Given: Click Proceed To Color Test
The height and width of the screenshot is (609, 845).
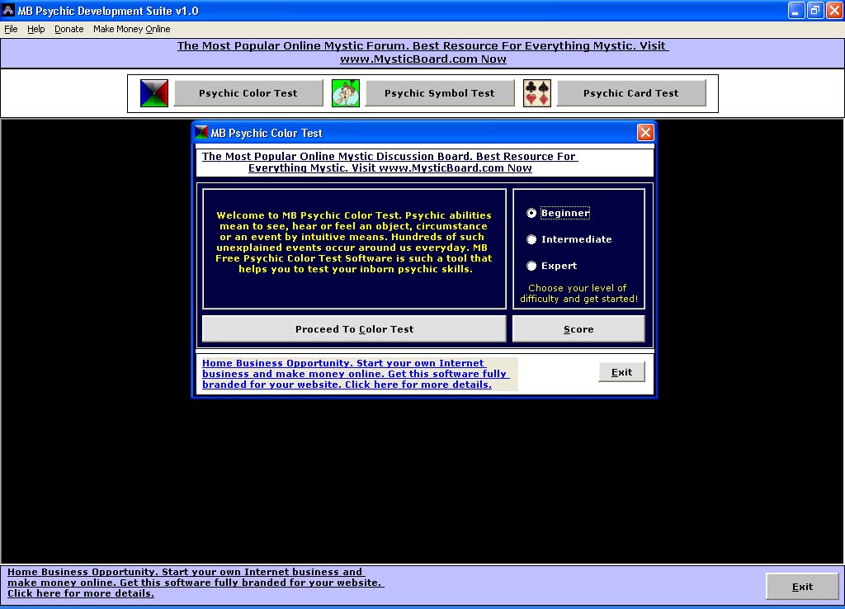Looking at the screenshot, I should coord(354,329).
